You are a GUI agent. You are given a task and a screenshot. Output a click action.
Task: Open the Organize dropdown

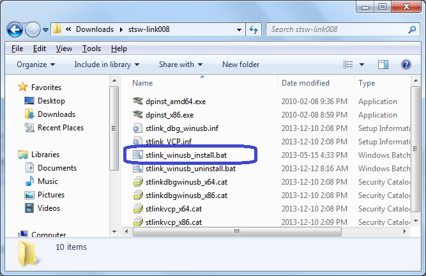(x=36, y=65)
